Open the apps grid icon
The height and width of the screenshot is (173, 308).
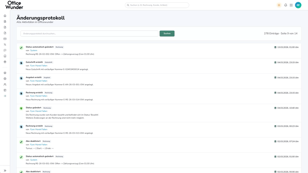(x=291, y=5)
